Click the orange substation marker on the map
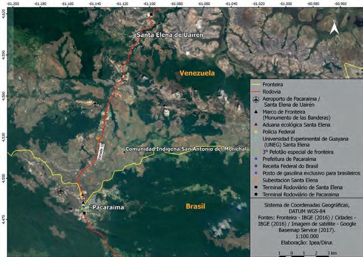Screen dimensions: 363x257 click(x=98, y=138)
